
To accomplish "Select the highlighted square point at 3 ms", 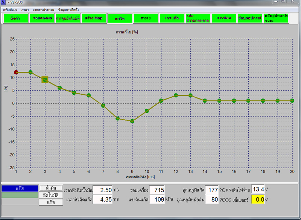I will (x=45, y=80).
